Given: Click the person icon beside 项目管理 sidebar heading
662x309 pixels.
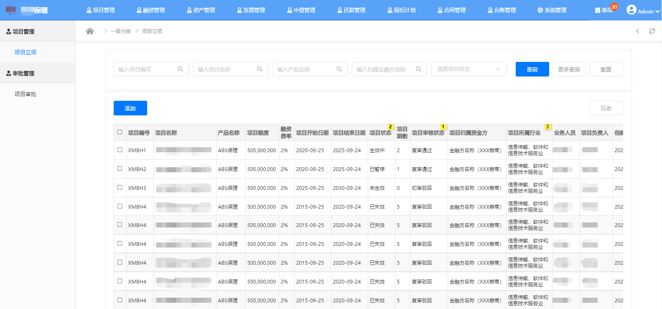Looking at the screenshot, I should tap(8, 31).
